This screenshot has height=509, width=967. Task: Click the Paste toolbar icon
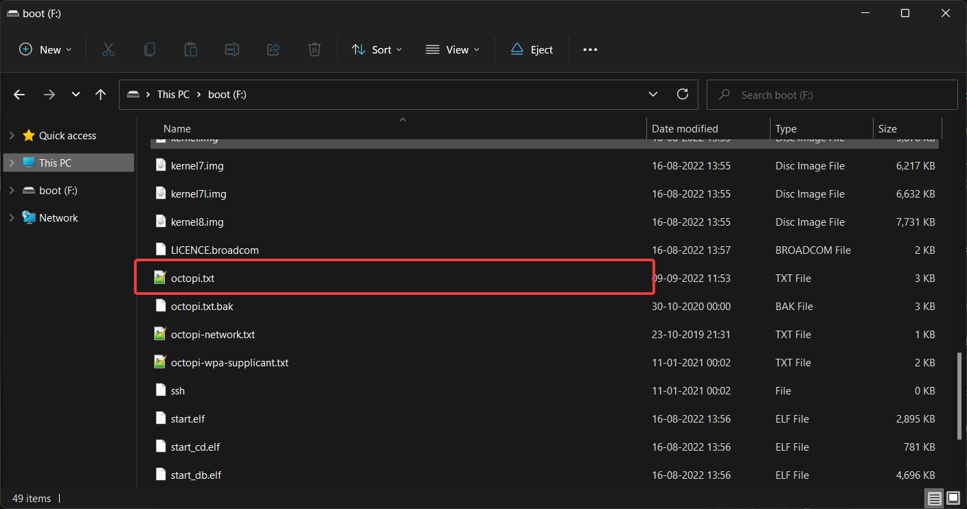click(190, 49)
